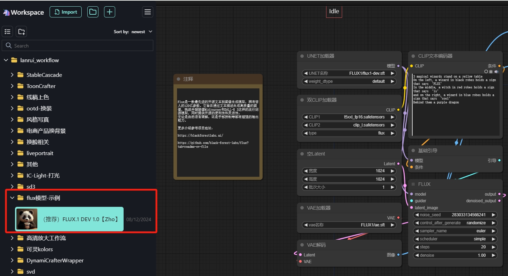Click the Idle status label

pyautogui.click(x=334, y=11)
